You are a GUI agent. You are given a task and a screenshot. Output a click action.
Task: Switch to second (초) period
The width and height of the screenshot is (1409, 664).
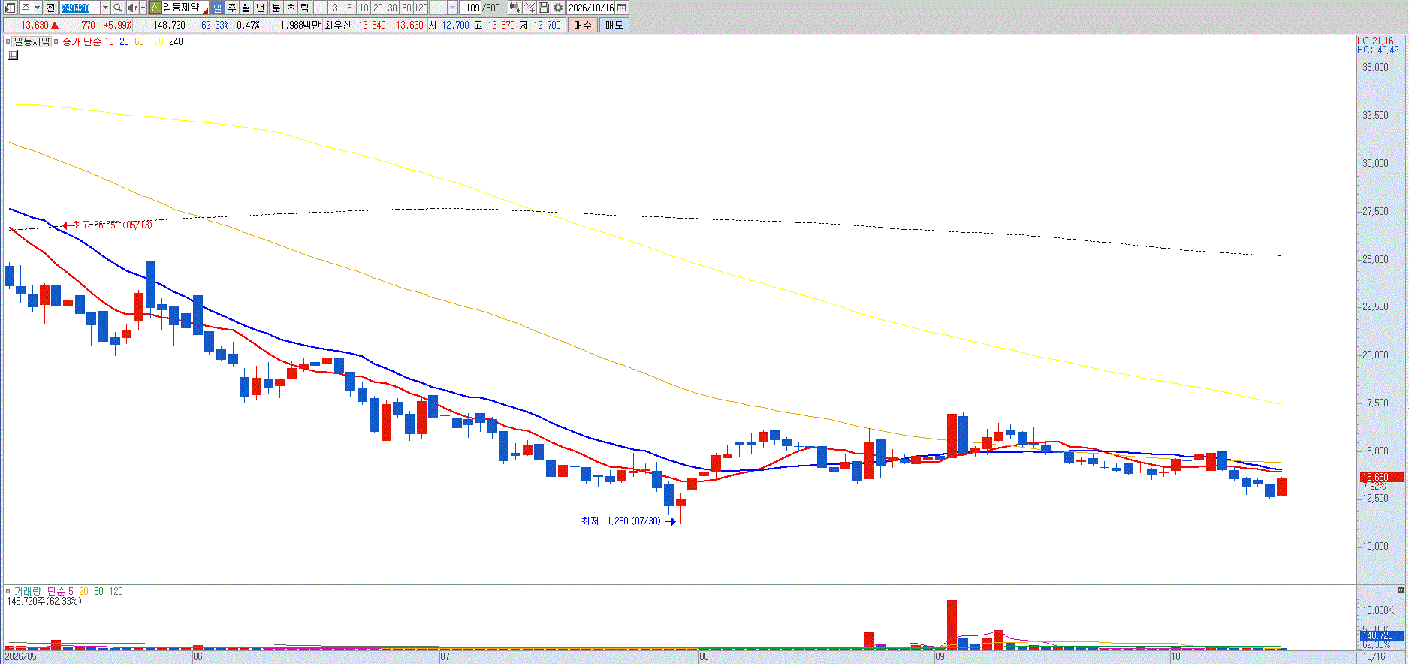291,8
